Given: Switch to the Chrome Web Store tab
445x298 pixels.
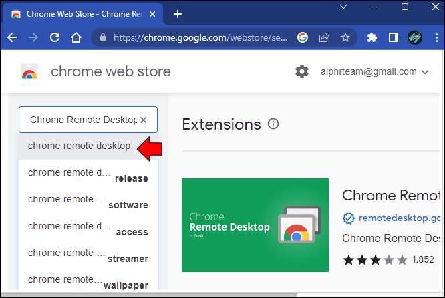Looking at the screenshot, I should [x=82, y=14].
